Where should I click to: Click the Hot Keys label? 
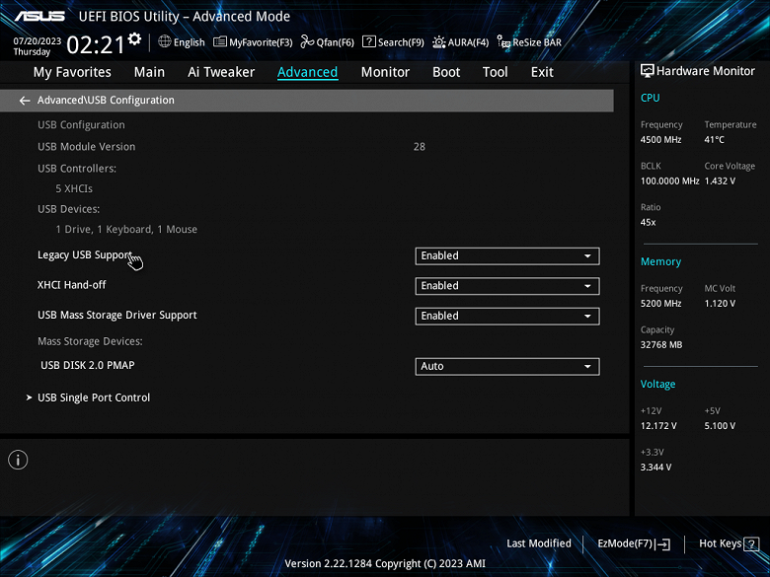(x=720, y=543)
